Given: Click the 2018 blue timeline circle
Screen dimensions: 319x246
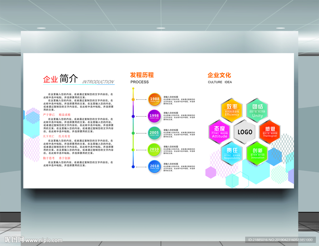Looking at the screenshot, I should tap(155, 167).
